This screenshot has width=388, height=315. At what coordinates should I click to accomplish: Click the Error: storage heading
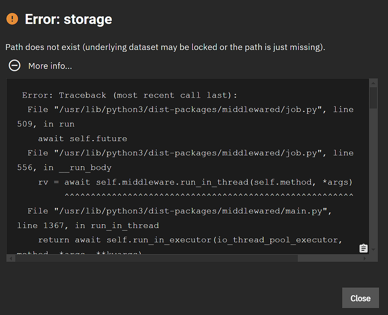68,19
